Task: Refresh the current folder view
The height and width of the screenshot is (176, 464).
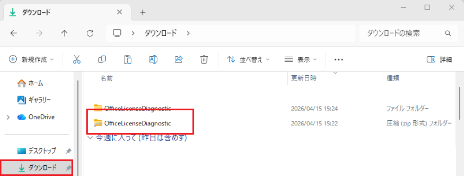Action: click(90, 33)
